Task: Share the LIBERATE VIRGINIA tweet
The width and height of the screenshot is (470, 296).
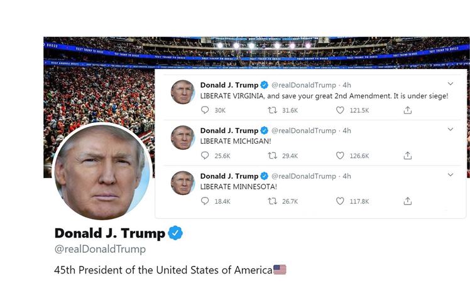Action: 408,110
